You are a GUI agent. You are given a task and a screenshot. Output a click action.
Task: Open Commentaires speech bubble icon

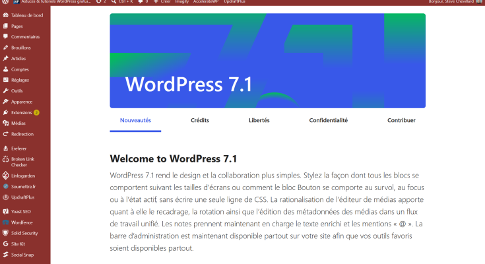click(5, 37)
